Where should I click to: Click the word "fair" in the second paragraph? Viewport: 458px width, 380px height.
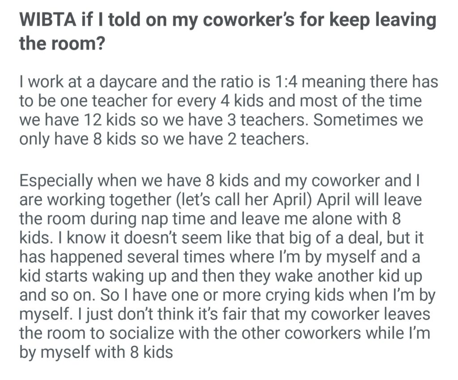233,313
